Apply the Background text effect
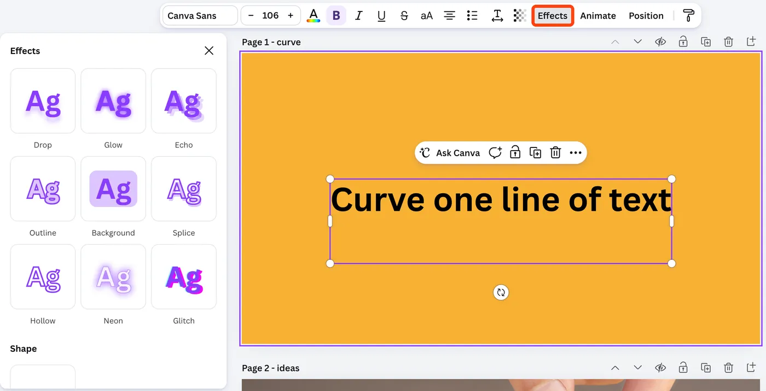Viewport: 766px width, 391px height. 113,189
